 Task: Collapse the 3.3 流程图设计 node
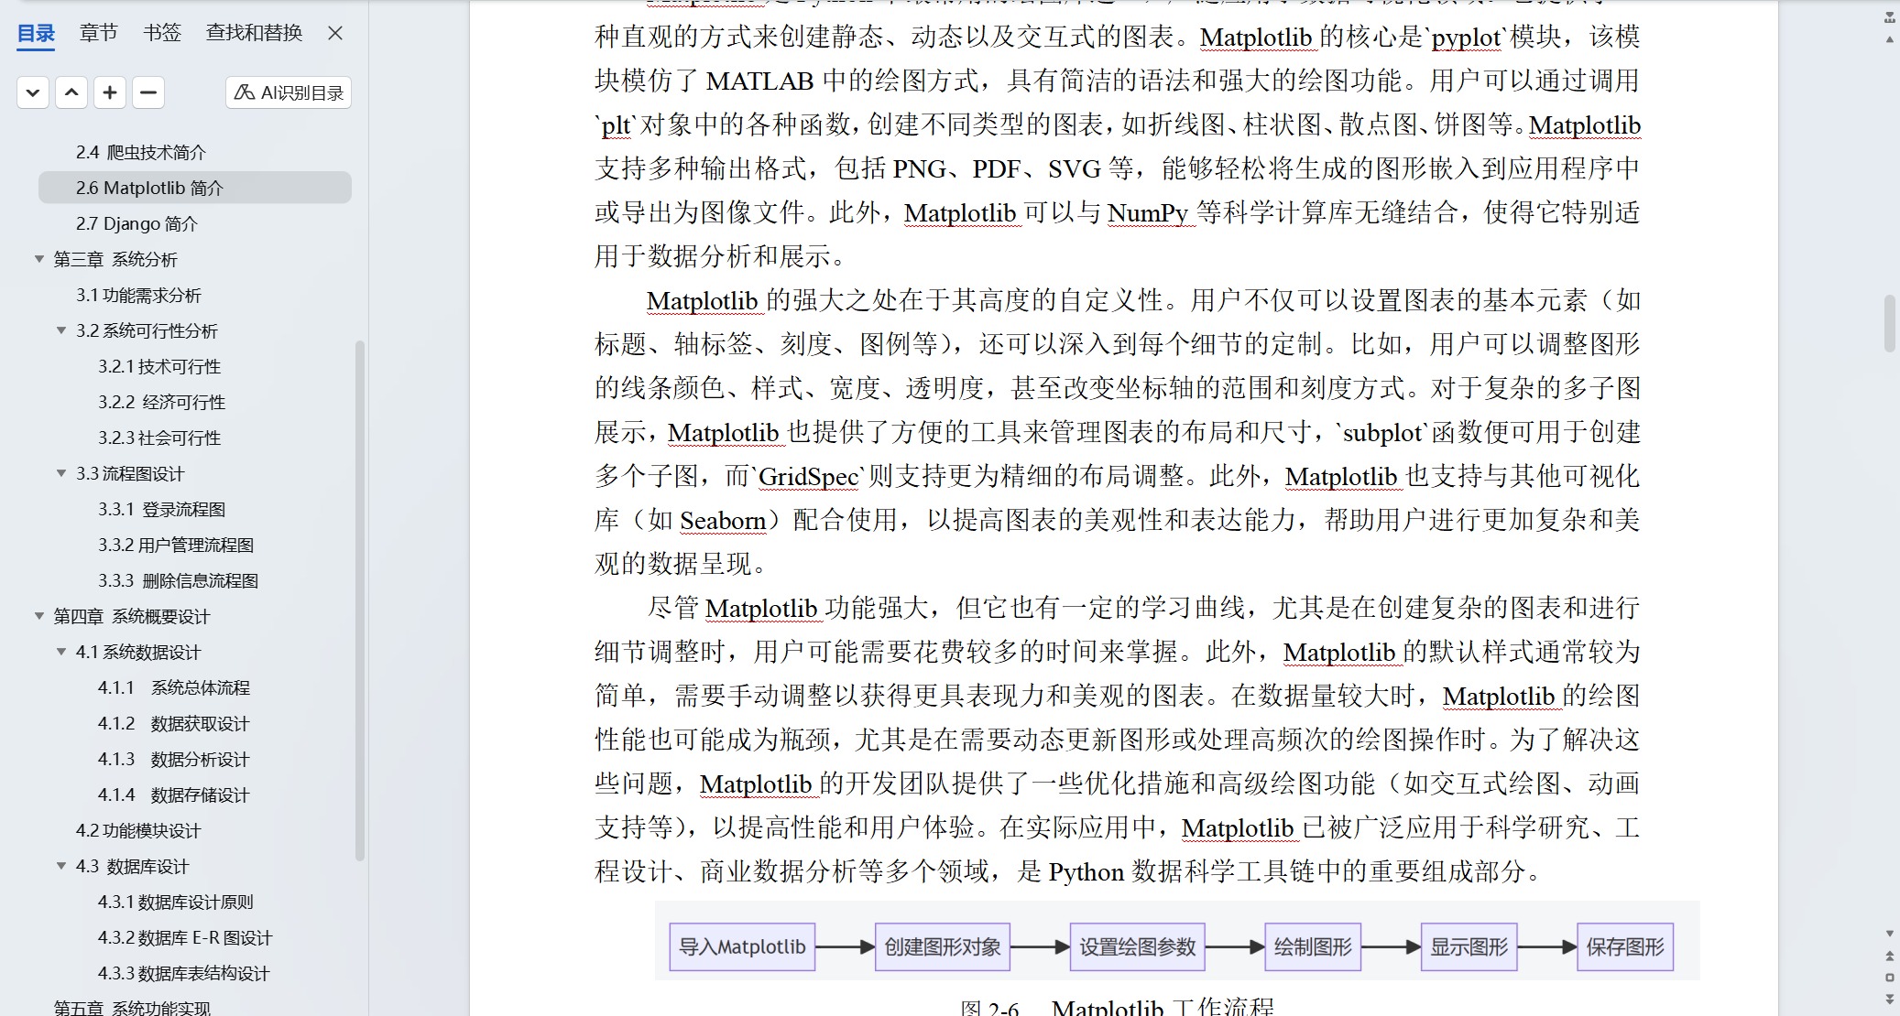point(61,473)
